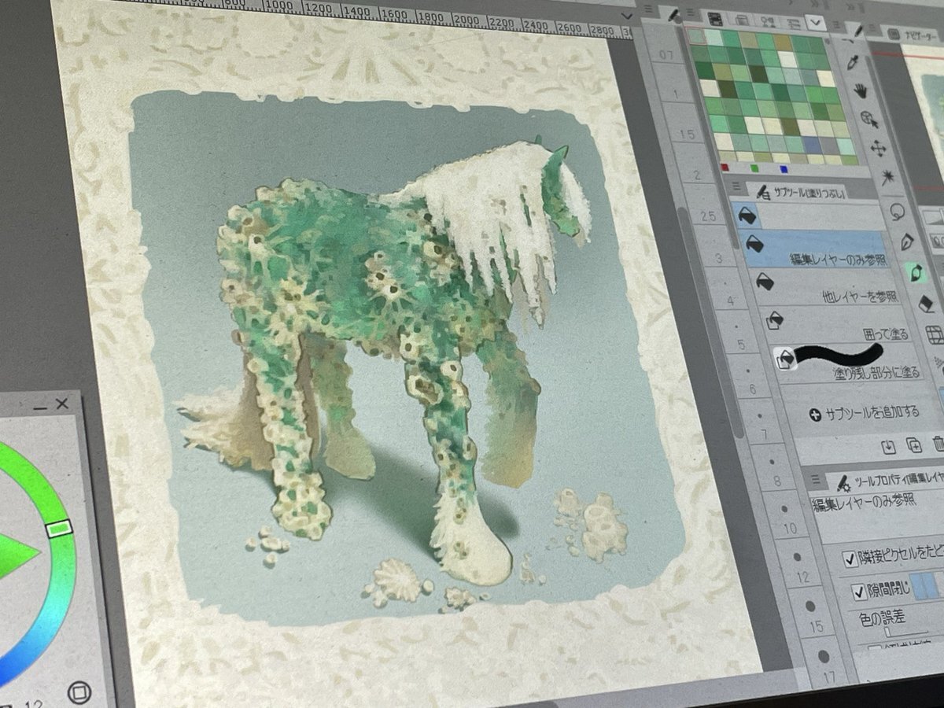The image size is (944, 708).
Task: Pick the small green swatch below the palette
Action: pos(754,168)
